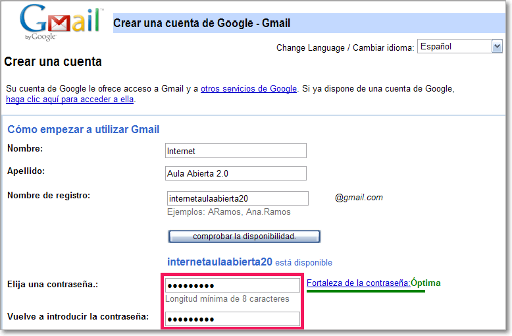Screen dimensions: 512x336
Task: Click the 'Elija una contraseña' password field
Action: click(232, 285)
